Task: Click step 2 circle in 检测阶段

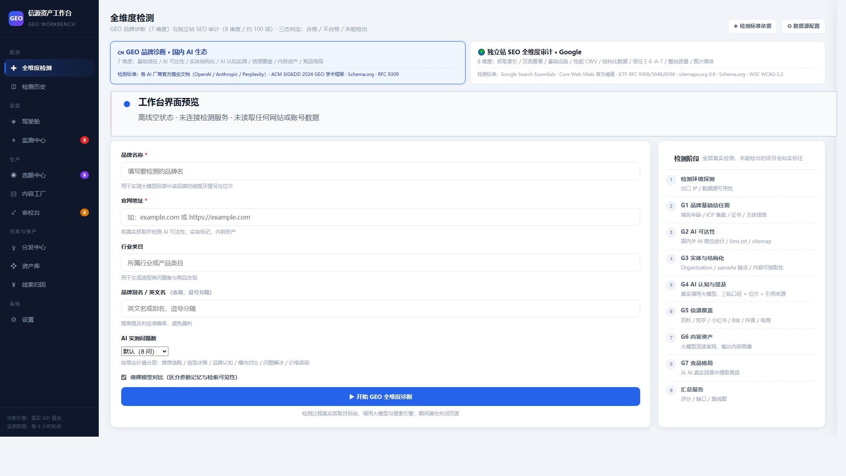Action: pyautogui.click(x=671, y=206)
